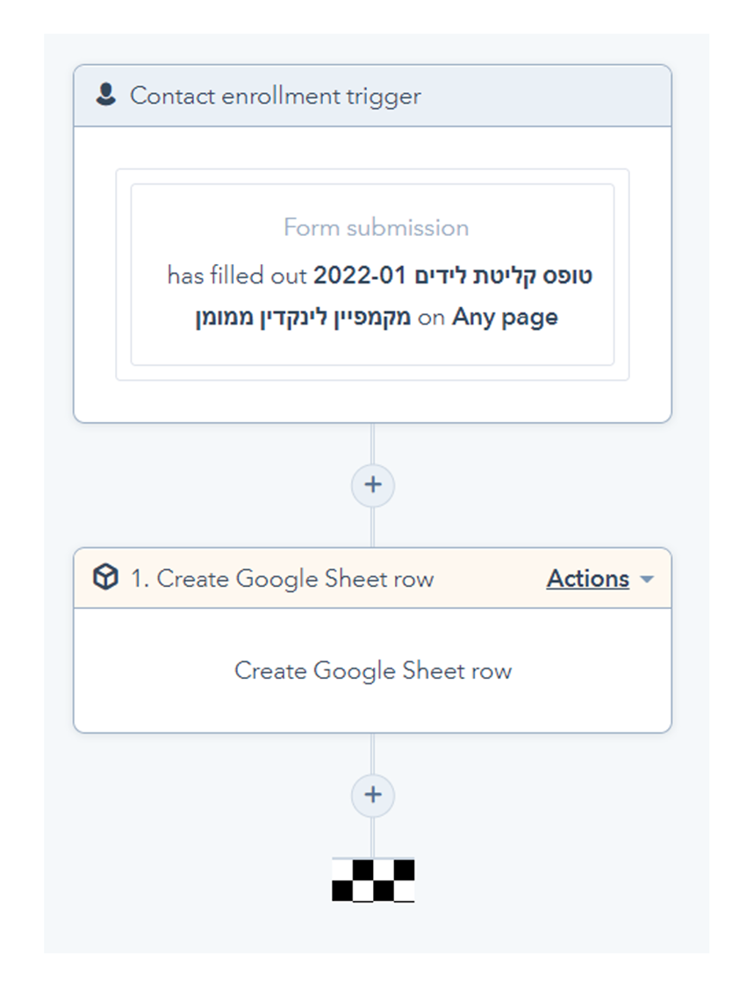
Task: Expand the Actions dropdown caret
Action: [x=647, y=579]
